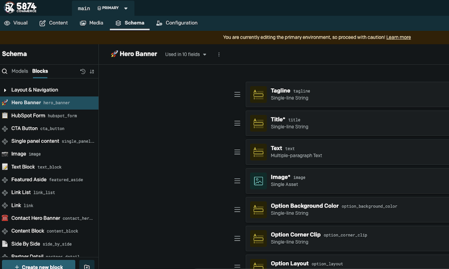Switch to the Configuration tab
This screenshot has height=269, width=449.
click(x=177, y=23)
